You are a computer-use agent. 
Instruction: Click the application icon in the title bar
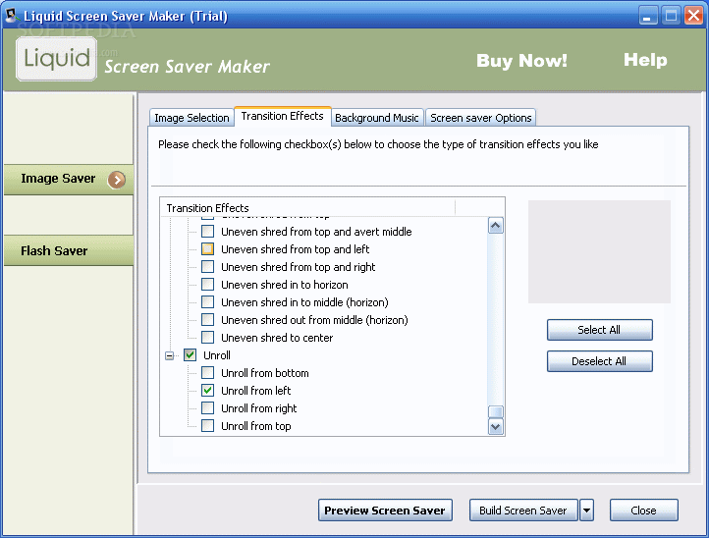(12, 16)
